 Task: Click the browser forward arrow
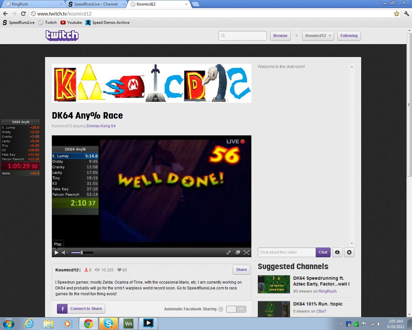[x=14, y=14]
